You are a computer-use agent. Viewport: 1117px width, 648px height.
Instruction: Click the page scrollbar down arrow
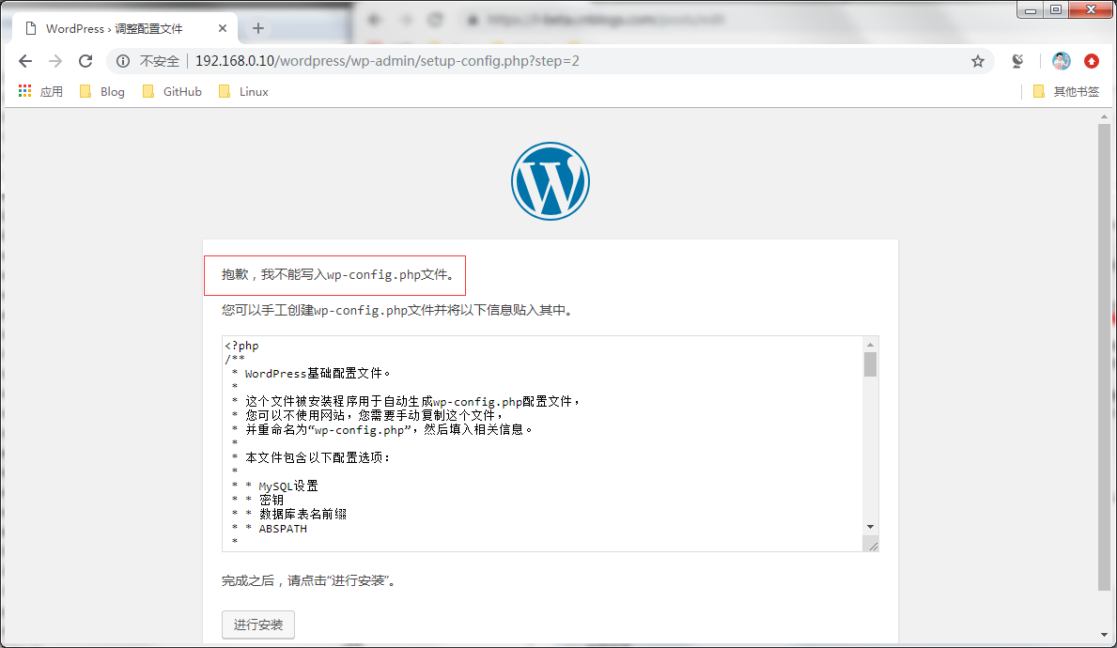(x=1104, y=635)
